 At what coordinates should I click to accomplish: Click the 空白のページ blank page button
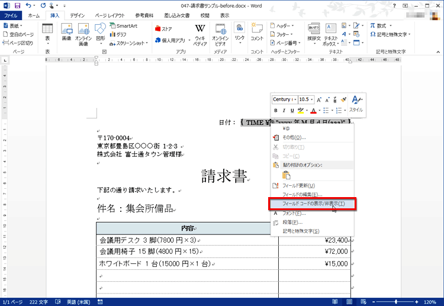click(x=18, y=34)
